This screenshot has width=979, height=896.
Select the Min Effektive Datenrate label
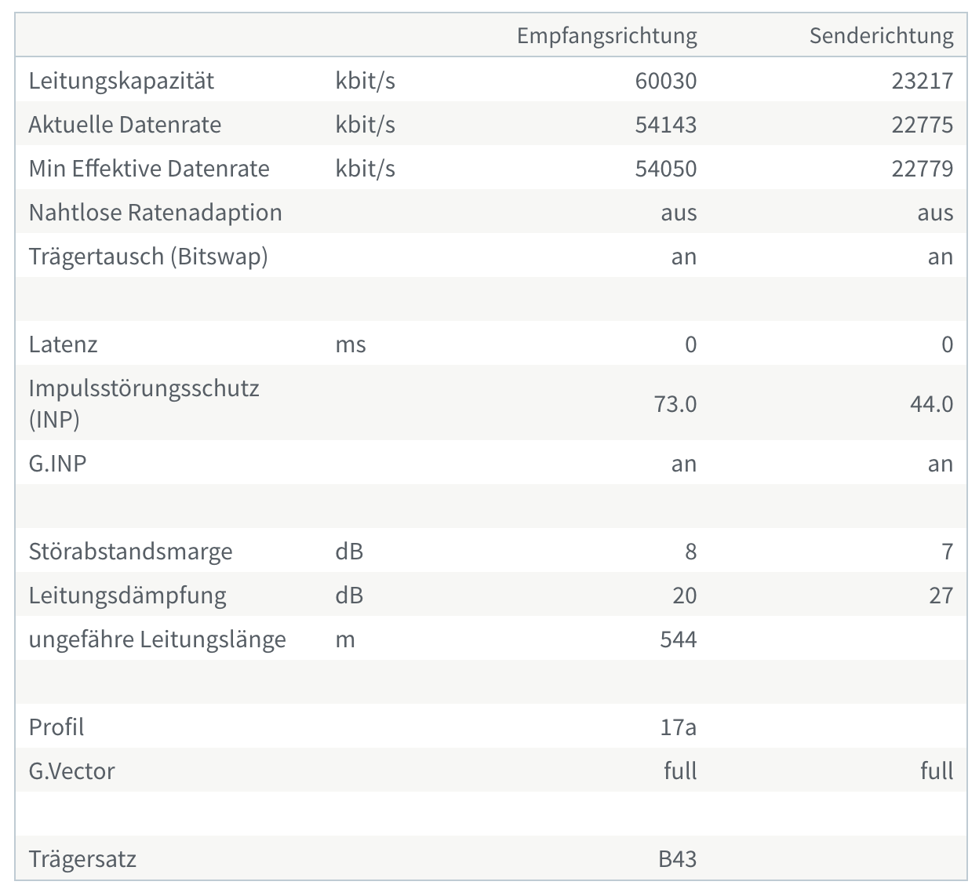pyautogui.click(x=149, y=169)
